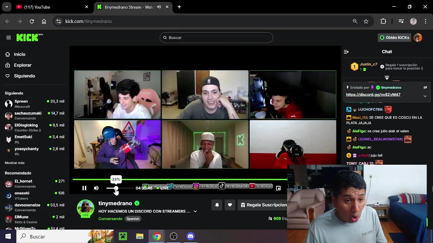Open Chrome's three-dot menu
Image resolution: width=433 pixels, height=243 pixels.
(426, 21)
